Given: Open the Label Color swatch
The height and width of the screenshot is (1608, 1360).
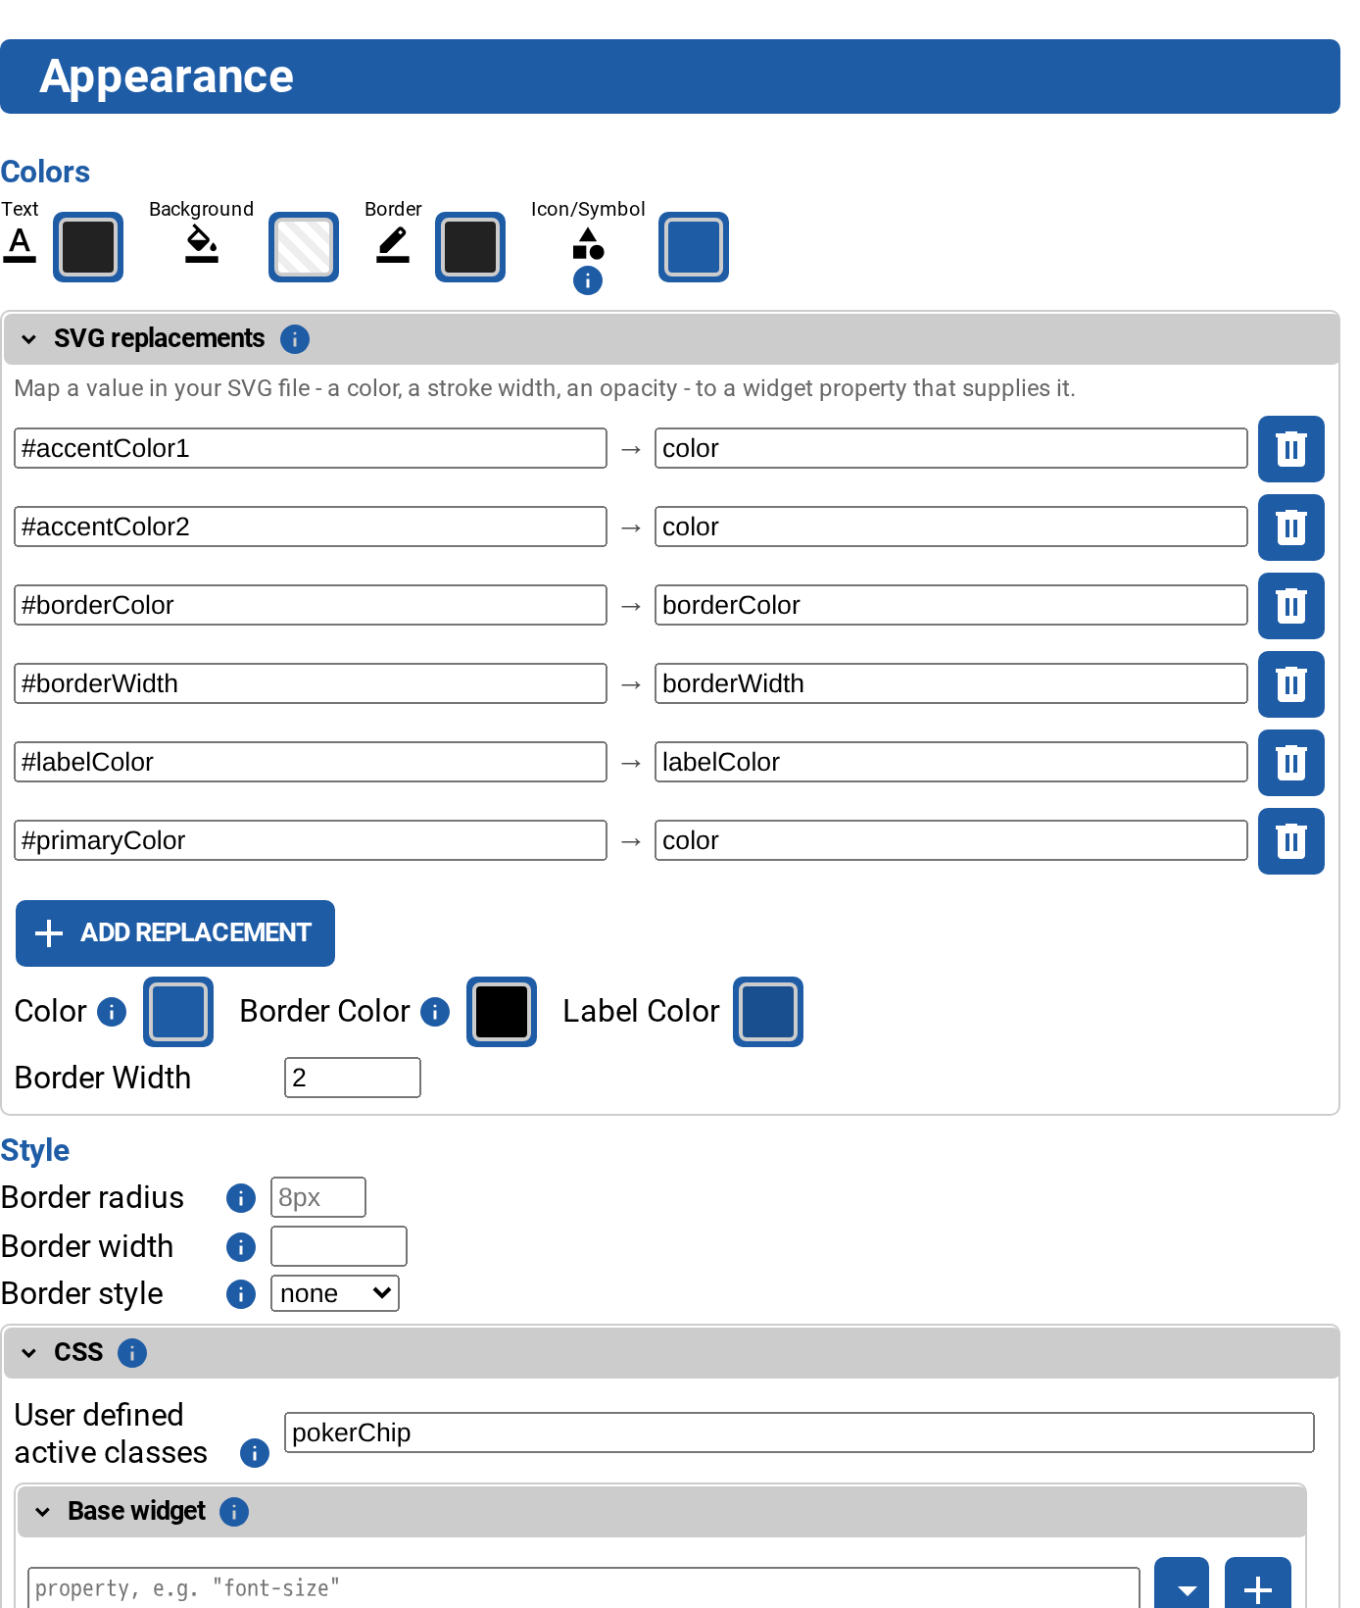Looking at the screenshot, I should click(768, 1012).
